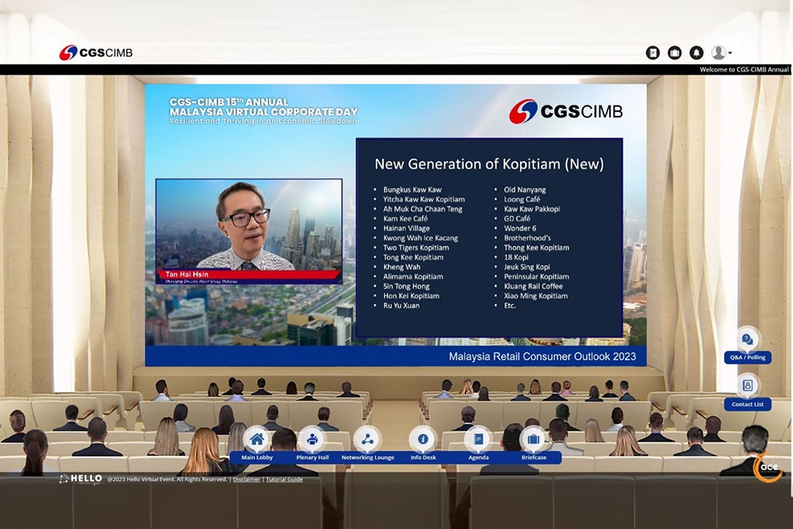Image resolution: width=793 pixels, height=529 pixels.
Task: Click the Welcome to CGS-CIMB ticker text
Action: click(x=744, y=70)
